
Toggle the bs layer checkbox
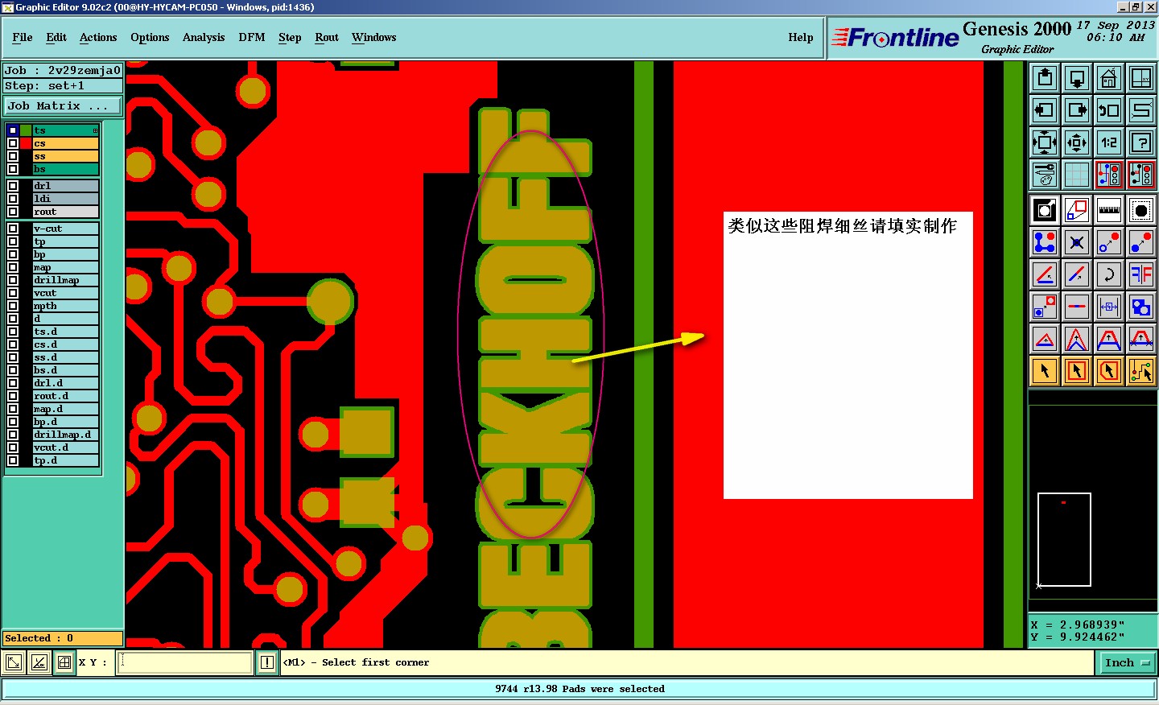13,169
